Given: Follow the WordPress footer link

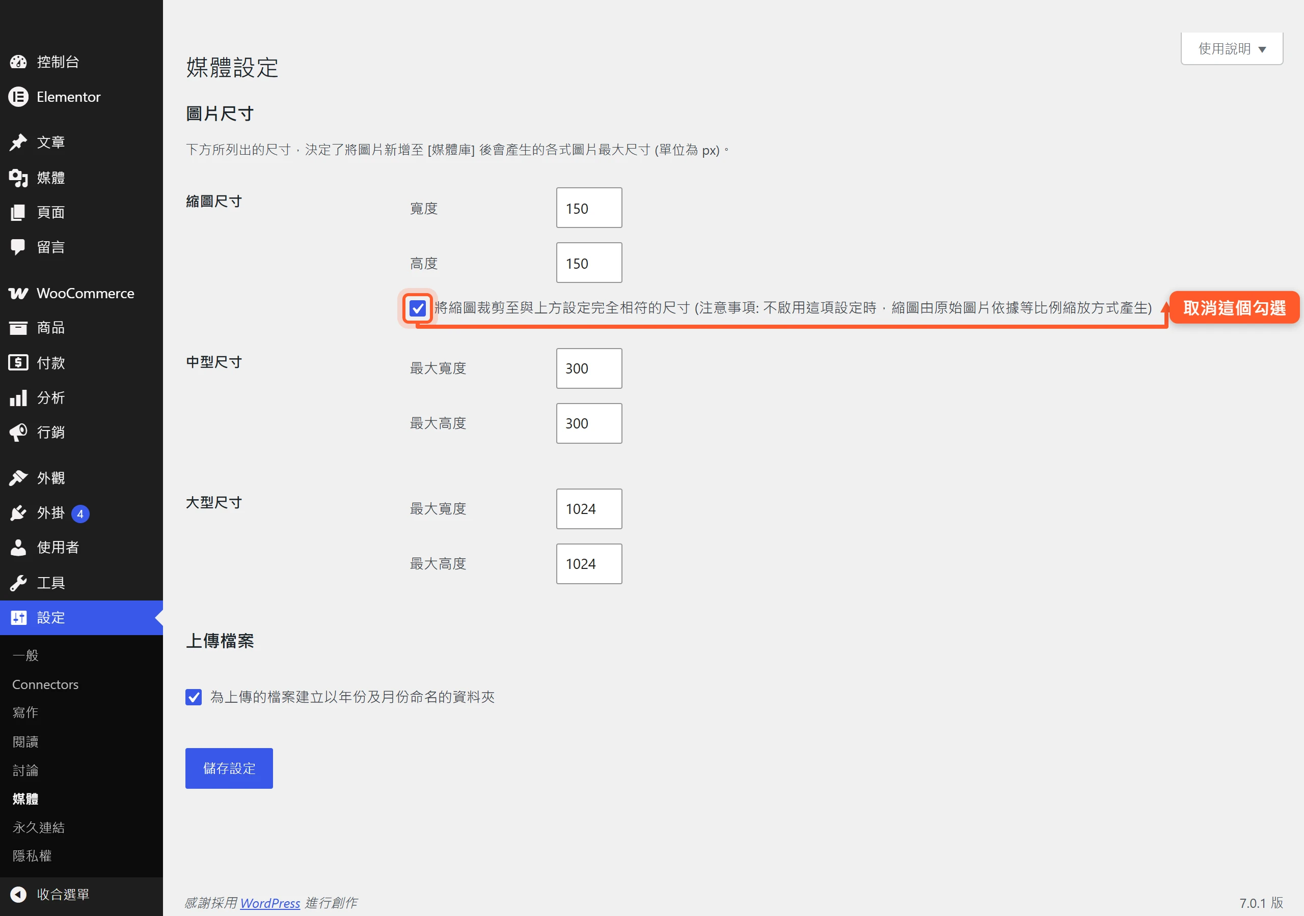Looking at the screenshot, I should pyautogui.click(x=270, y=903).
